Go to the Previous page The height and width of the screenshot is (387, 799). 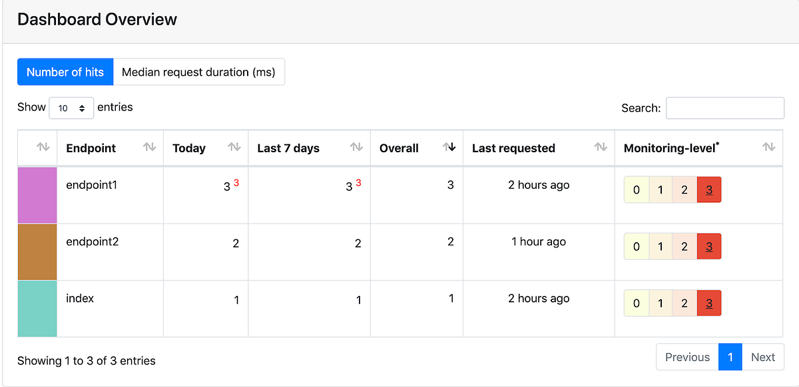coord(687,357)
